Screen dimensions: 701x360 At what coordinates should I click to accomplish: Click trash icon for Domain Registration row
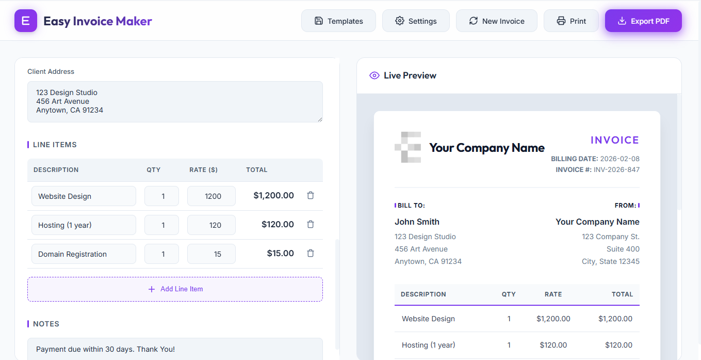(311, 254)
